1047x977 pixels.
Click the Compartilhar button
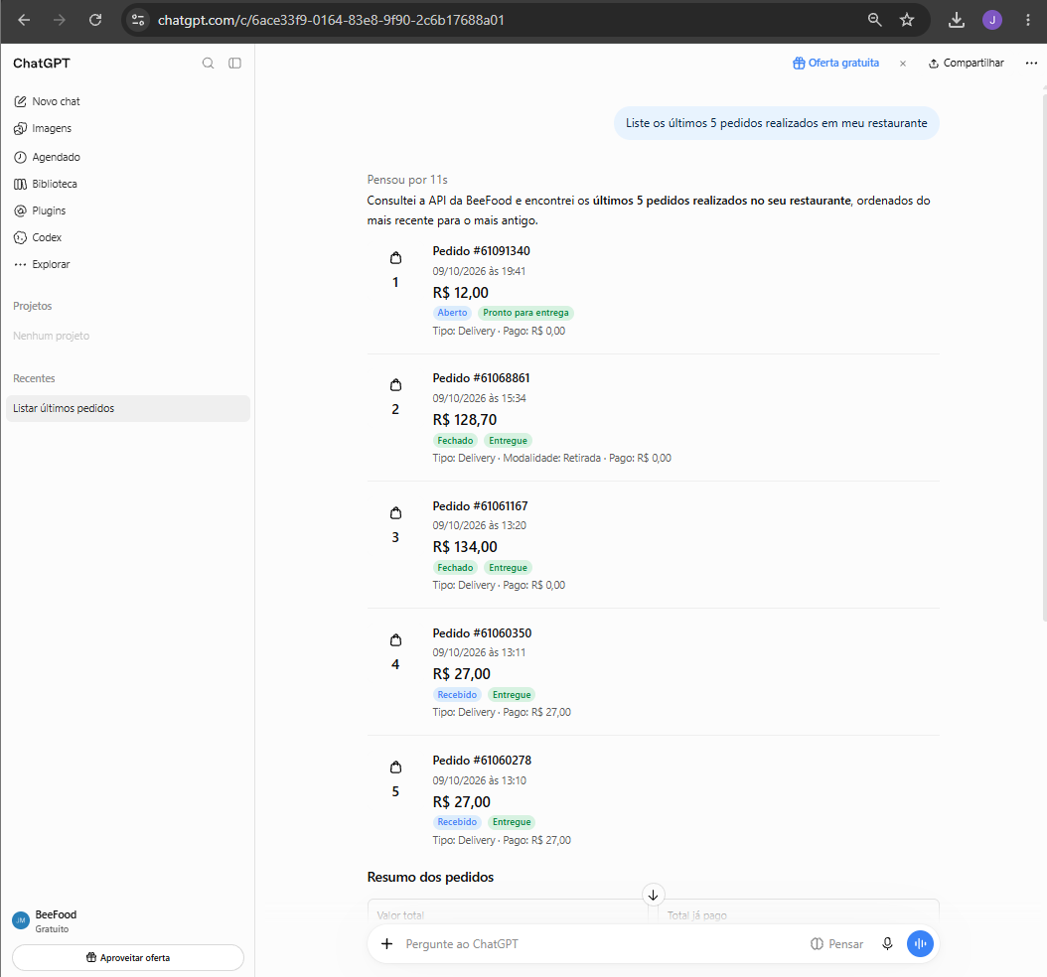tap(967, 63)
